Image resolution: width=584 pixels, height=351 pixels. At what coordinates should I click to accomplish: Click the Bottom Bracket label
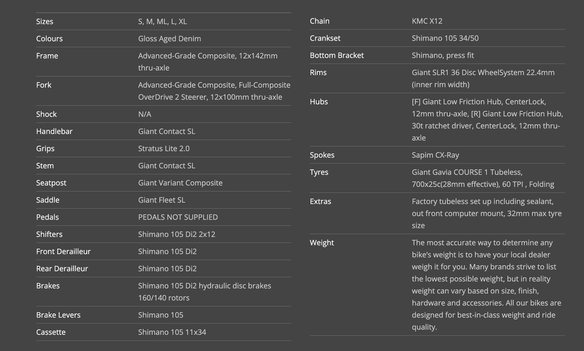click(x=336, y=55)
